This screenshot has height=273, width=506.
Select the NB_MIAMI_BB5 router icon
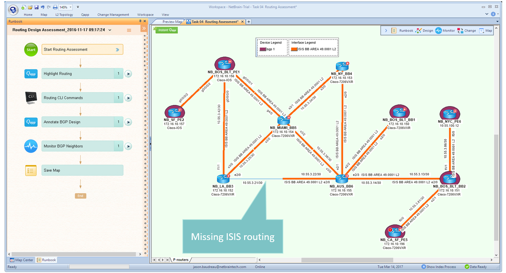284,120
